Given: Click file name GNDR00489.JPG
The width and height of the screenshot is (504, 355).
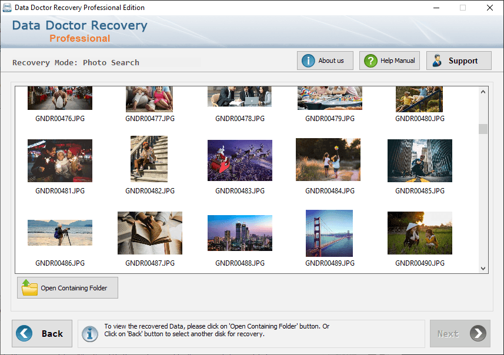Looking at the screenshot, I should click(x=330, y=263).
